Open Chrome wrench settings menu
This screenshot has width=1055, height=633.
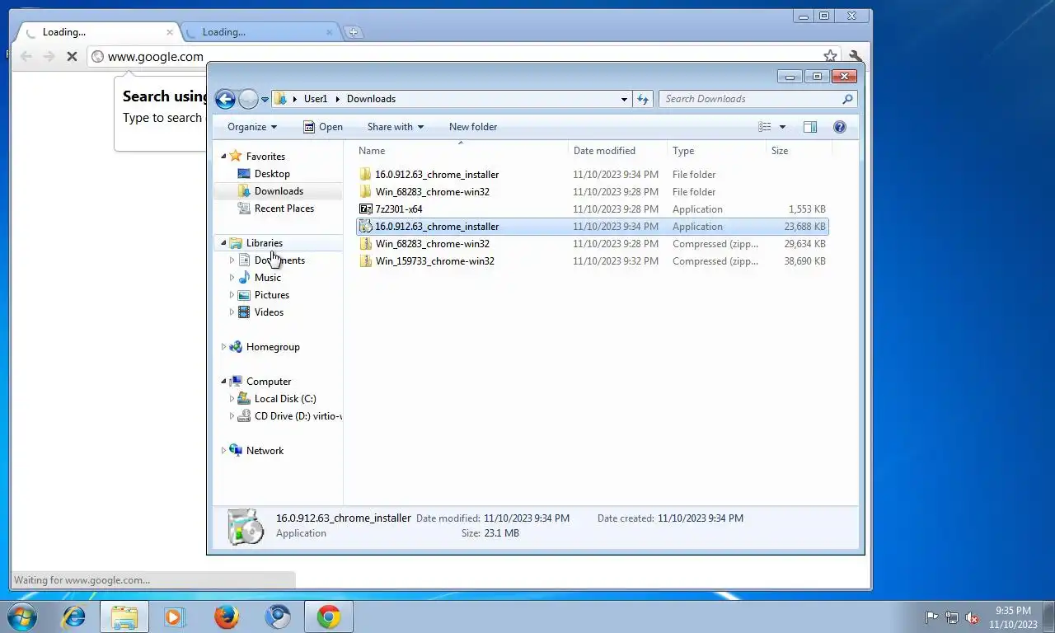click(x=855, y=56)
